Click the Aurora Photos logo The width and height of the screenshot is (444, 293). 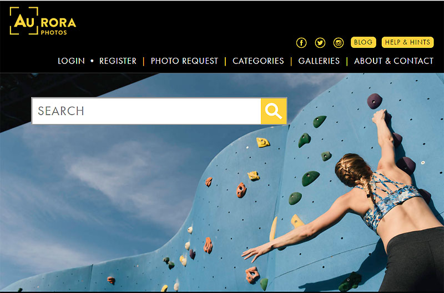[43, 21]
